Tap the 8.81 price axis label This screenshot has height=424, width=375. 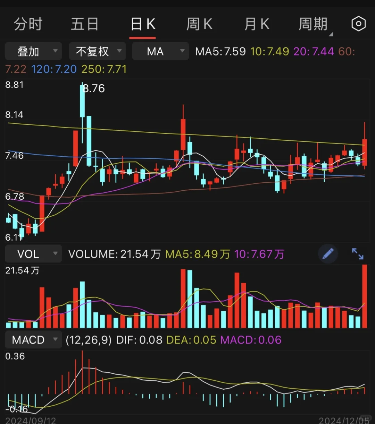click(x=14, y=85)
